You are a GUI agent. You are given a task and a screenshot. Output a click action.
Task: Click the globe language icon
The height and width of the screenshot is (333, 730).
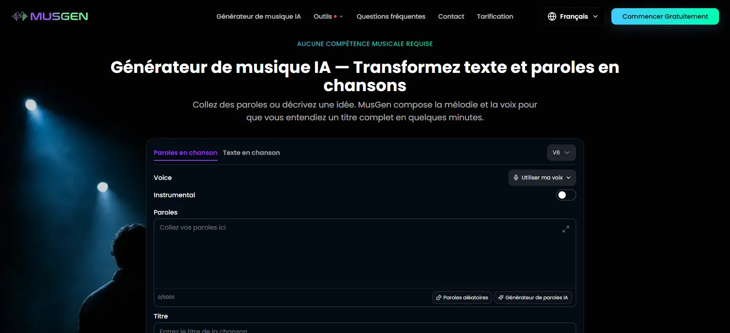coord(552,16)
